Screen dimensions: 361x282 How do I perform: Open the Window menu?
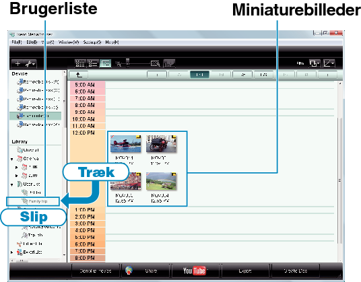(x=69, y=42)
